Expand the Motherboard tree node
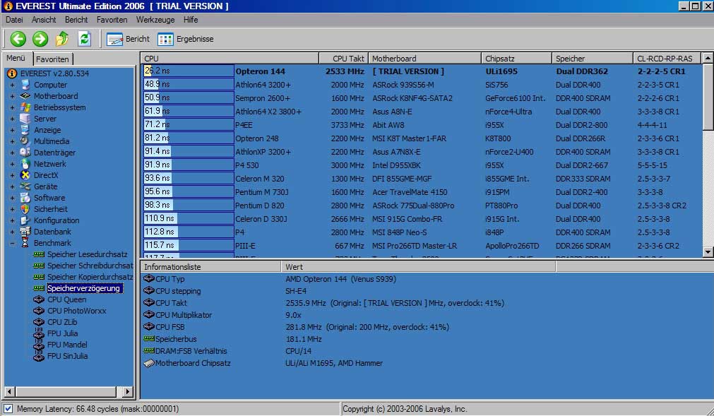The width and height of the screenshot is (714, 416). tap(12, 96)
